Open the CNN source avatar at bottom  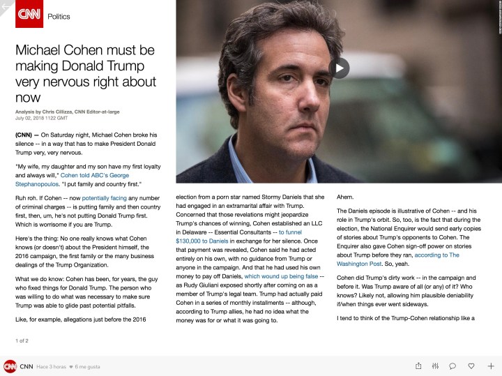pyautogui.click(x=10, y=366)
